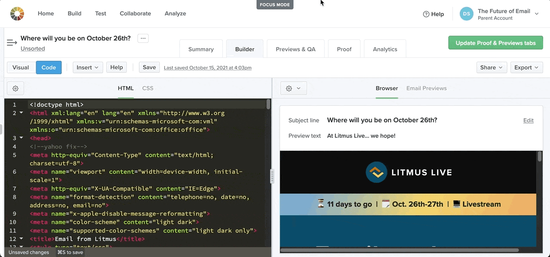Open the Insert dropdown

coord(88,67)
